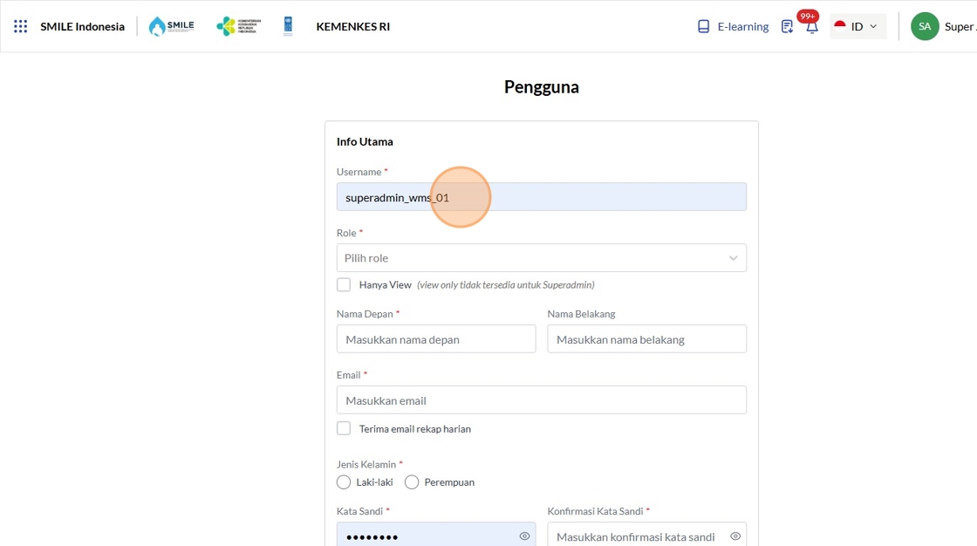The image size is (977, 546).
Task: Open the app grid menu icon
Action: [x=21, y=26]
